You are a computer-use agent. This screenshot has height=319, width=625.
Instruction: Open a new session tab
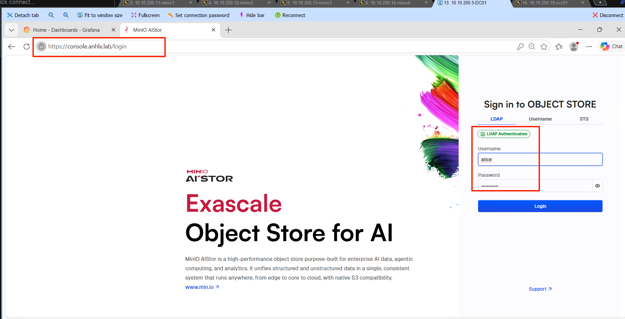click(600, 3)
